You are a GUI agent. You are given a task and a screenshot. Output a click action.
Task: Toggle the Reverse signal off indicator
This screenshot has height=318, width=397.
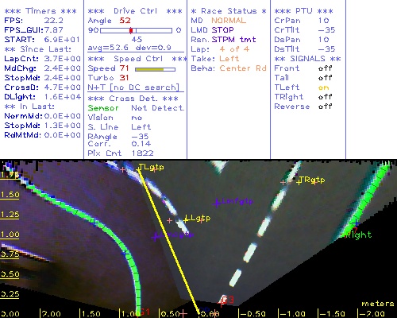point(326,107)
